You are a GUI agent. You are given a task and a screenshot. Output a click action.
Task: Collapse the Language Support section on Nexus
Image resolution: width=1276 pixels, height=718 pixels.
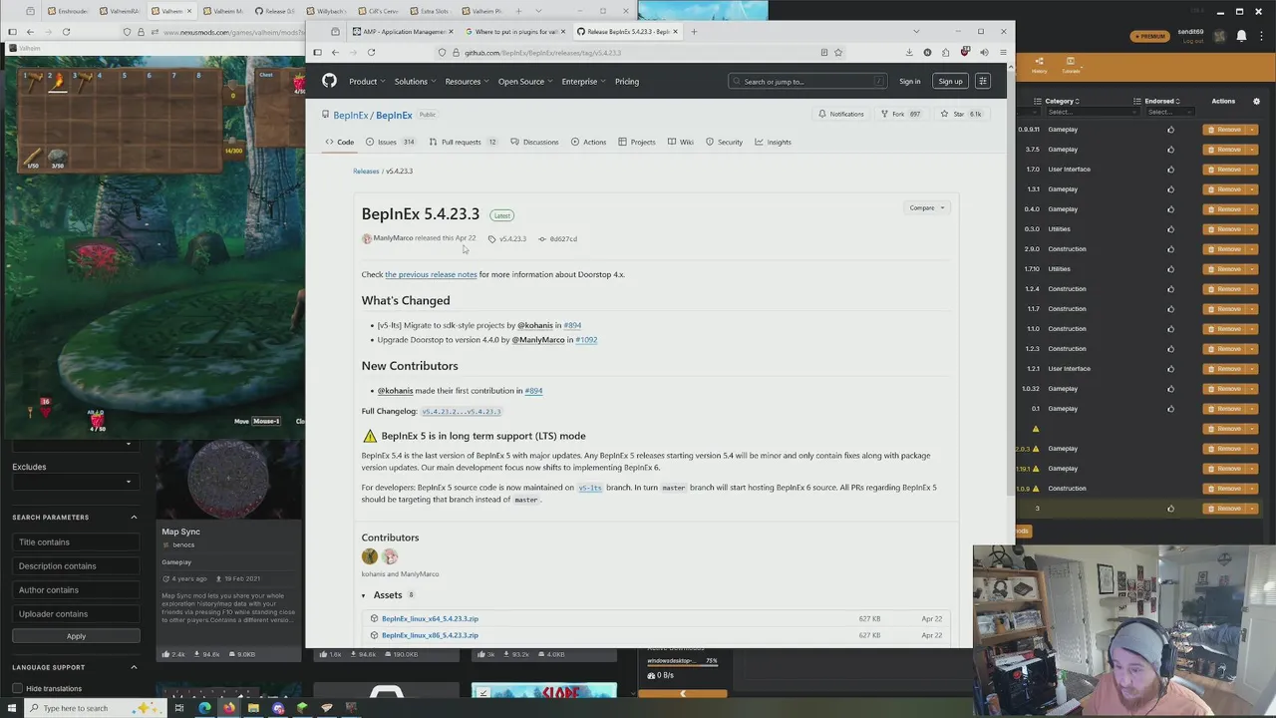click(134, 667)
